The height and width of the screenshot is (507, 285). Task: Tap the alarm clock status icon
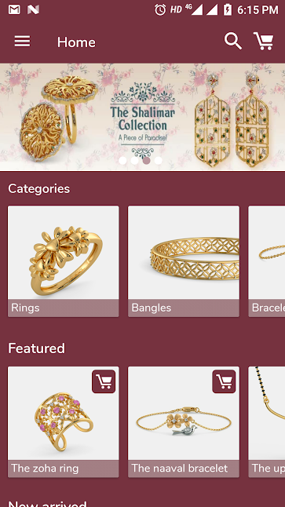coord(160,9)
